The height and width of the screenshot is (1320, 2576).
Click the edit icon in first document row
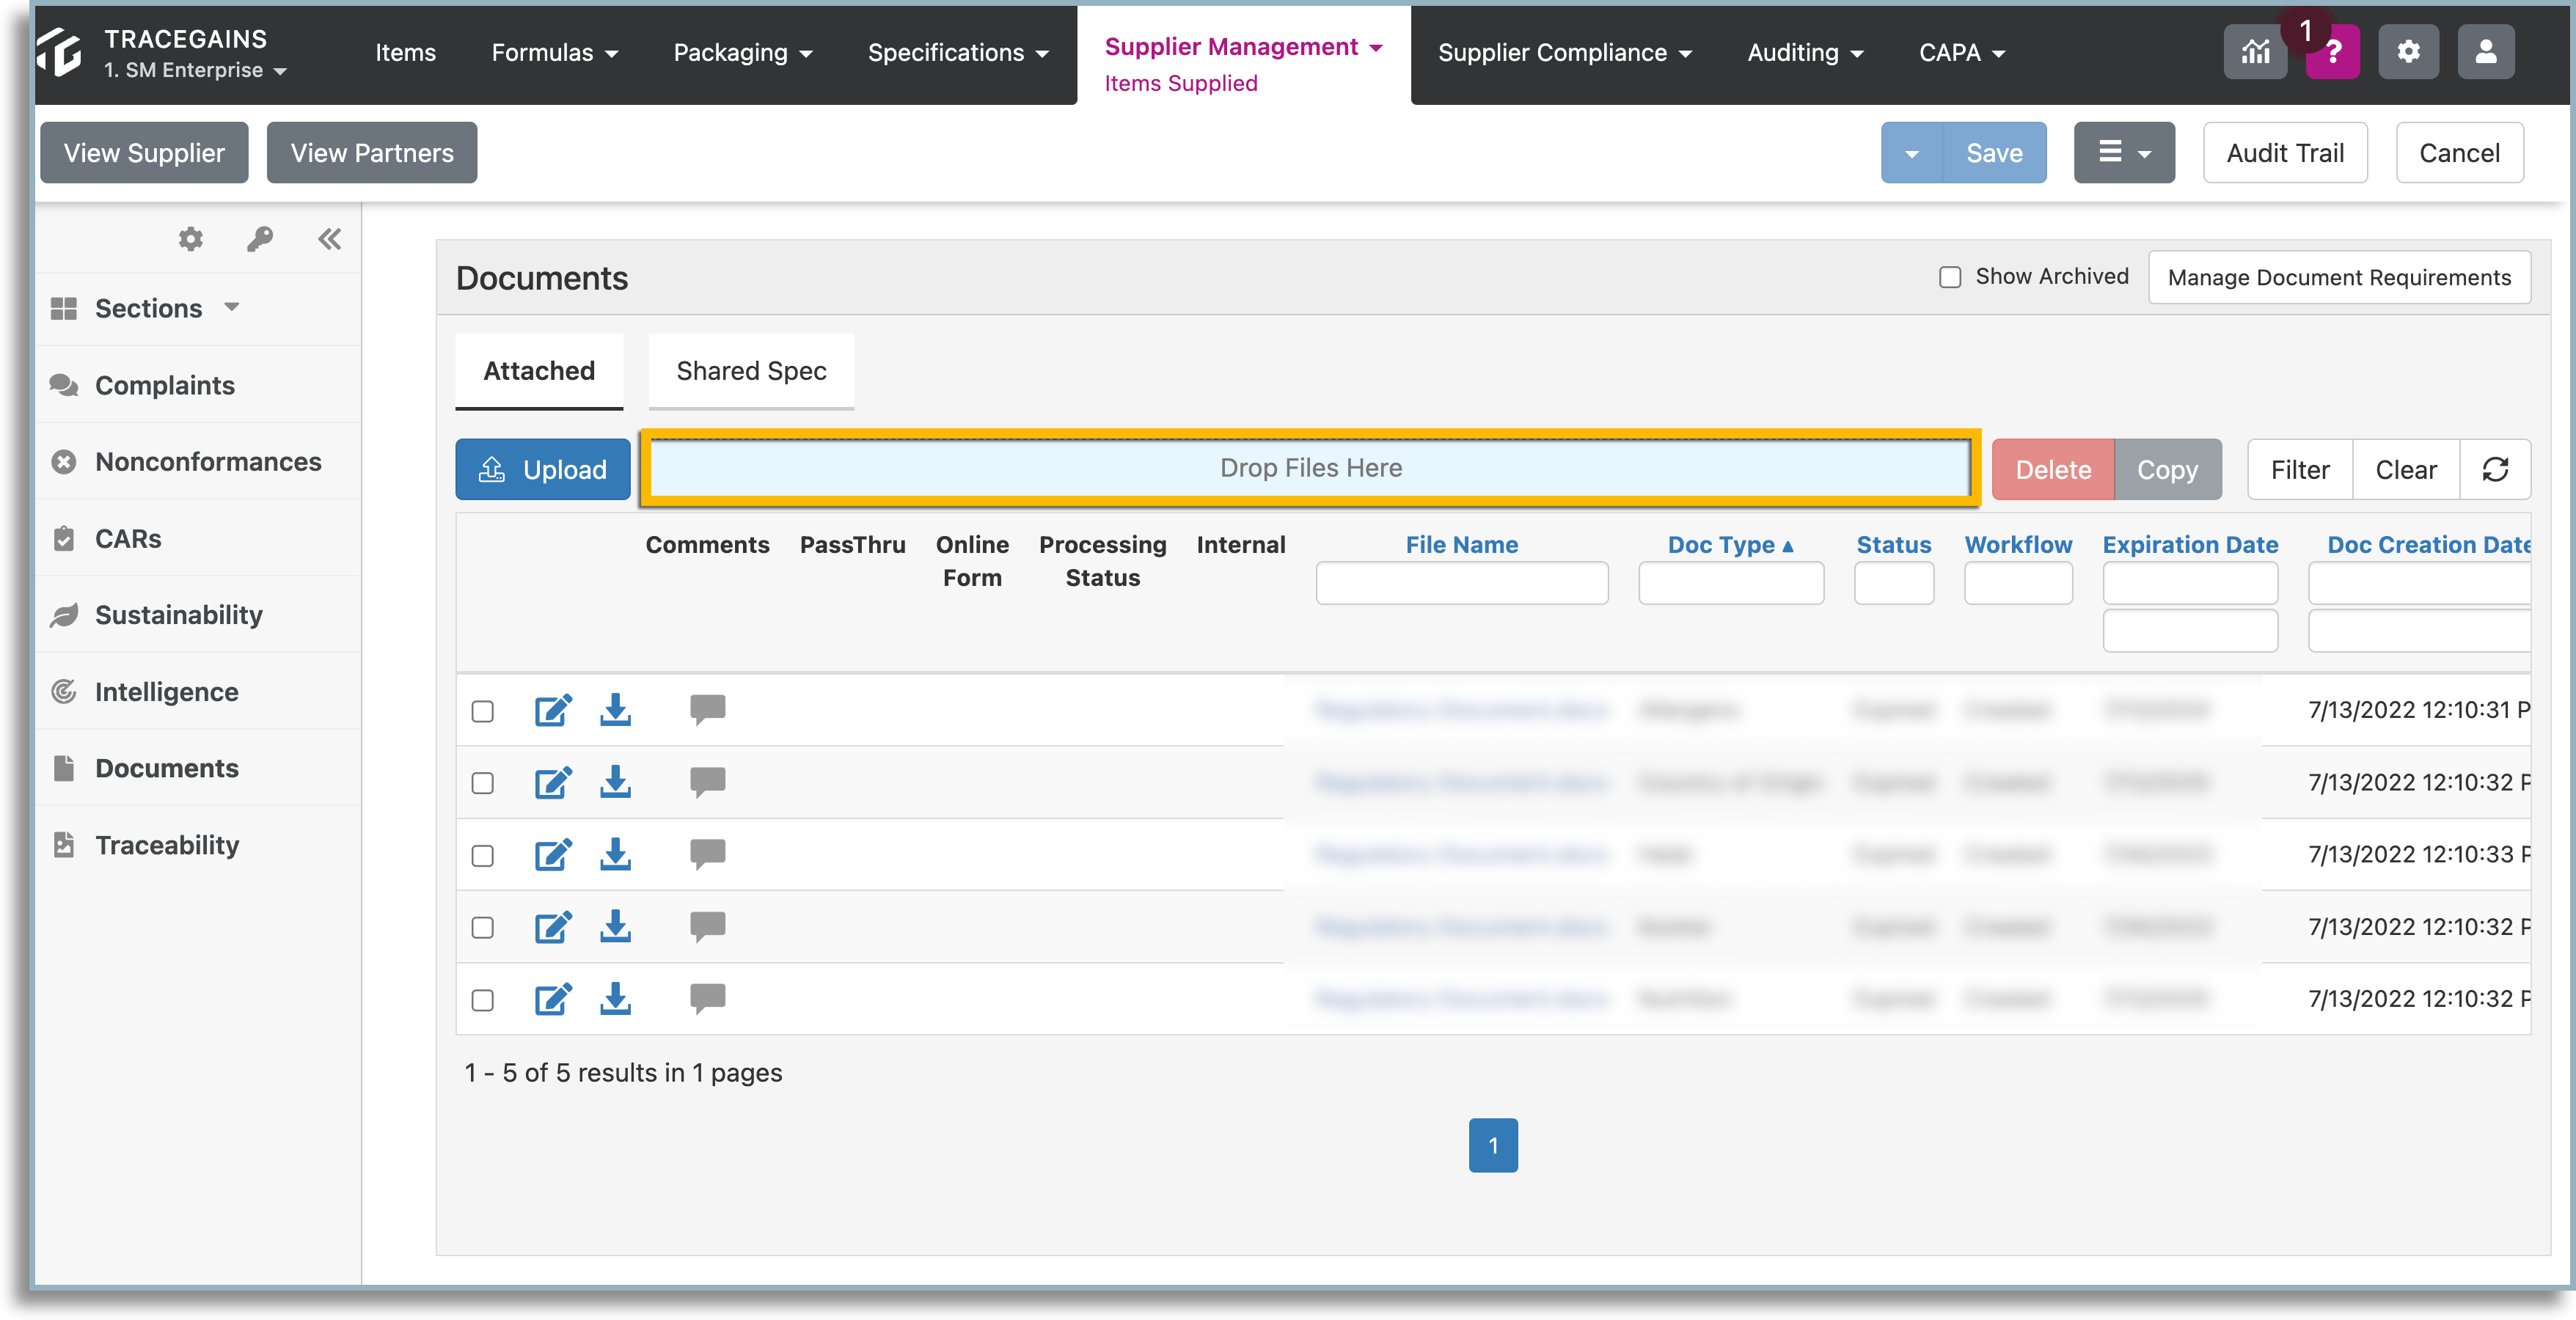tap(552, 710)
